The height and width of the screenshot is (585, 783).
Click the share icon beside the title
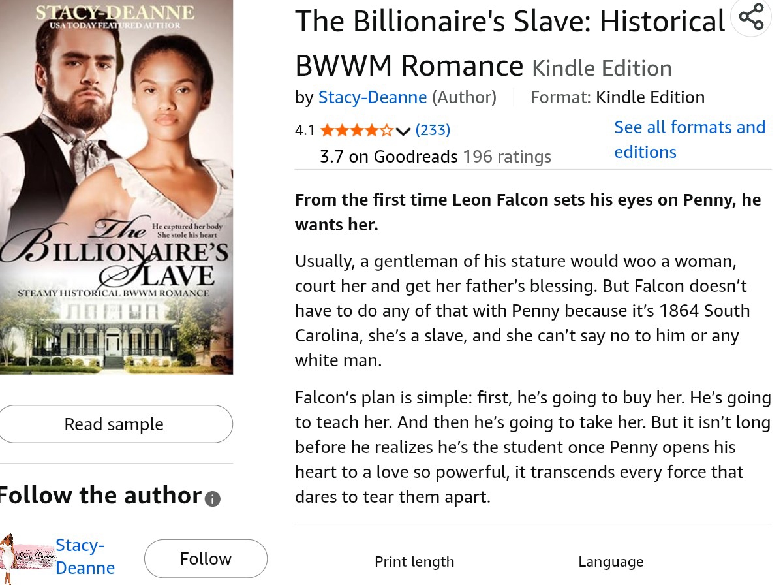click(751, 17)
